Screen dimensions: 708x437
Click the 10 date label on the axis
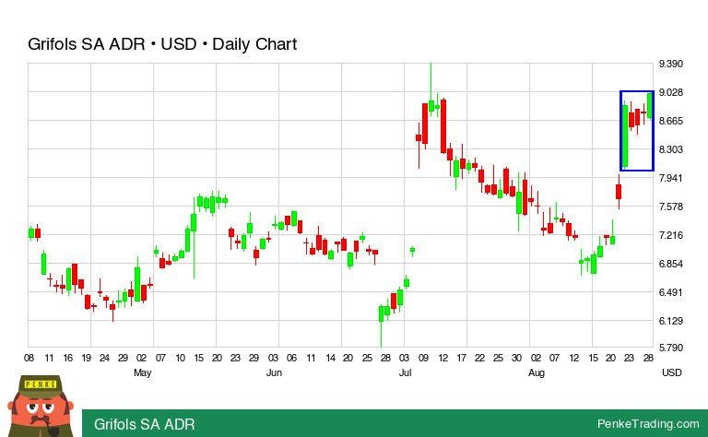coord(180,358)
